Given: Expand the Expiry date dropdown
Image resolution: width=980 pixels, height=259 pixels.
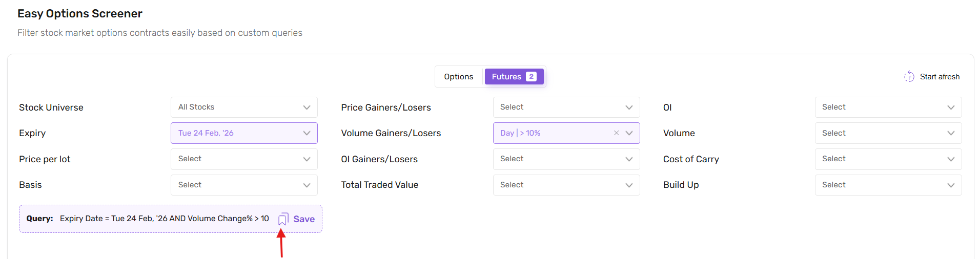Looking at the screenshot, I should (x=244, y=133).
